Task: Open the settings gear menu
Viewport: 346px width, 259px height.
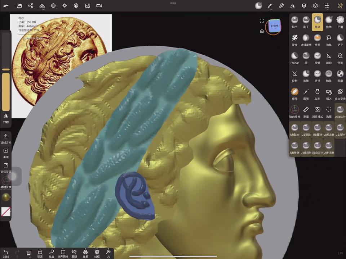Action: pos(315,6)
